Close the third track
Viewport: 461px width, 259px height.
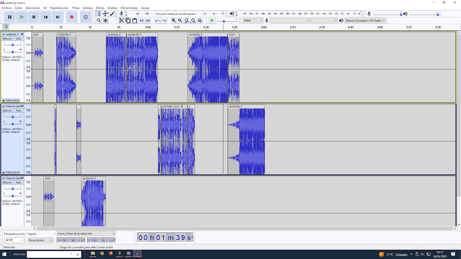click(3, 178)
